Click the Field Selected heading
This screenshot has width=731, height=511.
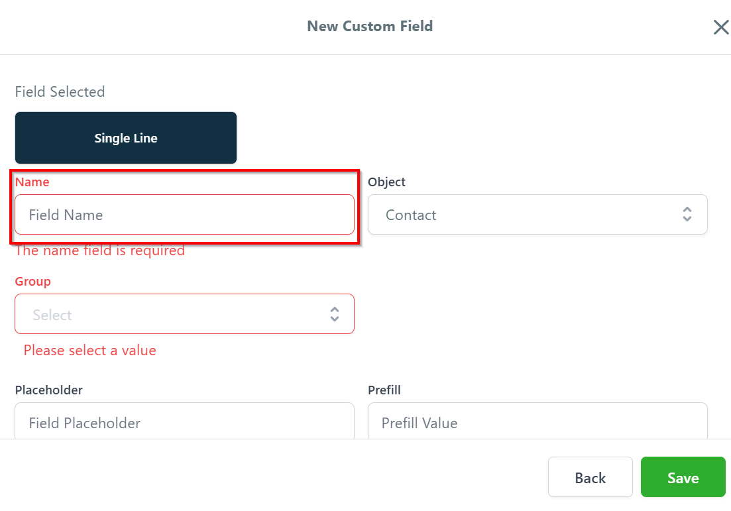[x=60, y=91]
